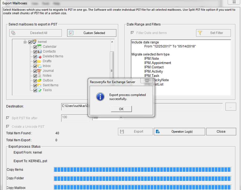This screenshot has height=190, width=241.
Task: Select the Sent Items folder icon
Action: point(39,85)
